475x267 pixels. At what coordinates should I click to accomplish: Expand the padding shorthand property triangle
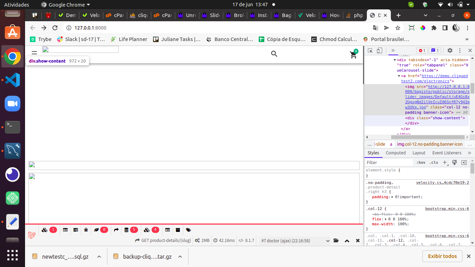pos(393,197)
